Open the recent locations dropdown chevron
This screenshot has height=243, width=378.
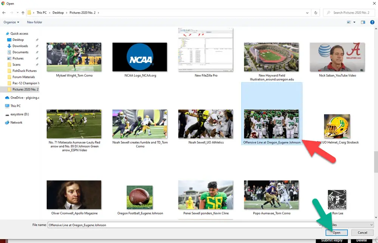[17, 12]
